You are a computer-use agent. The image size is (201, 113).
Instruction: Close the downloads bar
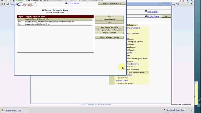tap(191, 110)
